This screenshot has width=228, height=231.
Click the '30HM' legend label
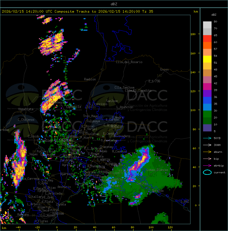coord(217,145)
